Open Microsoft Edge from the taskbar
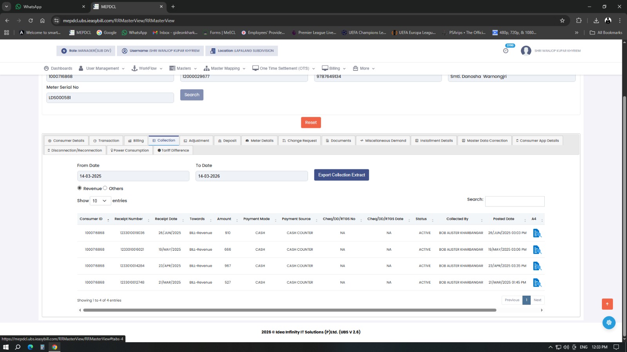Screen dimensions: 627x352 (x=30, y=347)
